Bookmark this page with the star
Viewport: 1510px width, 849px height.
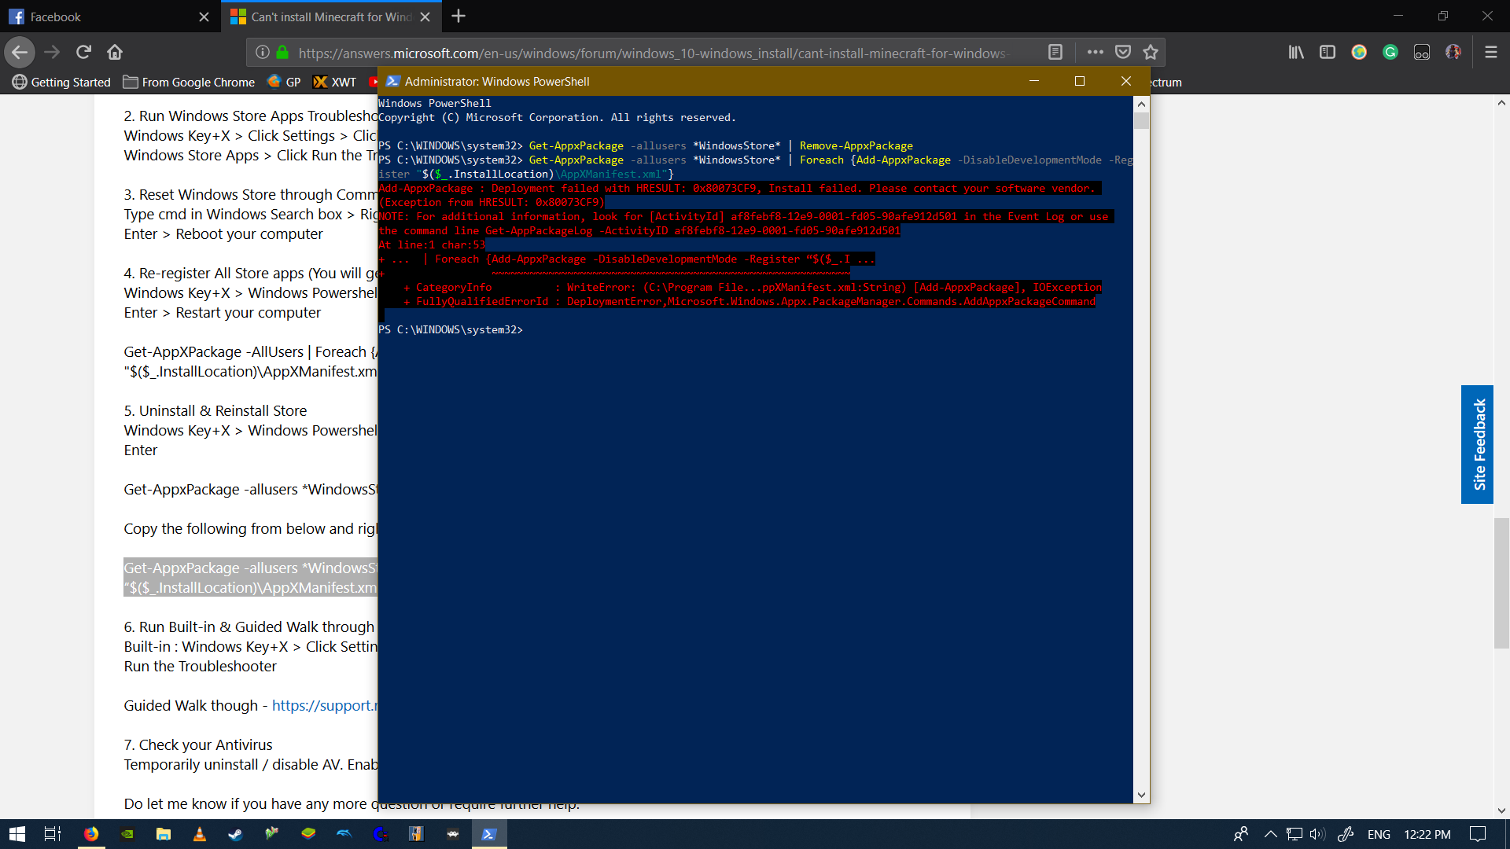click(x=1151, y=52)
